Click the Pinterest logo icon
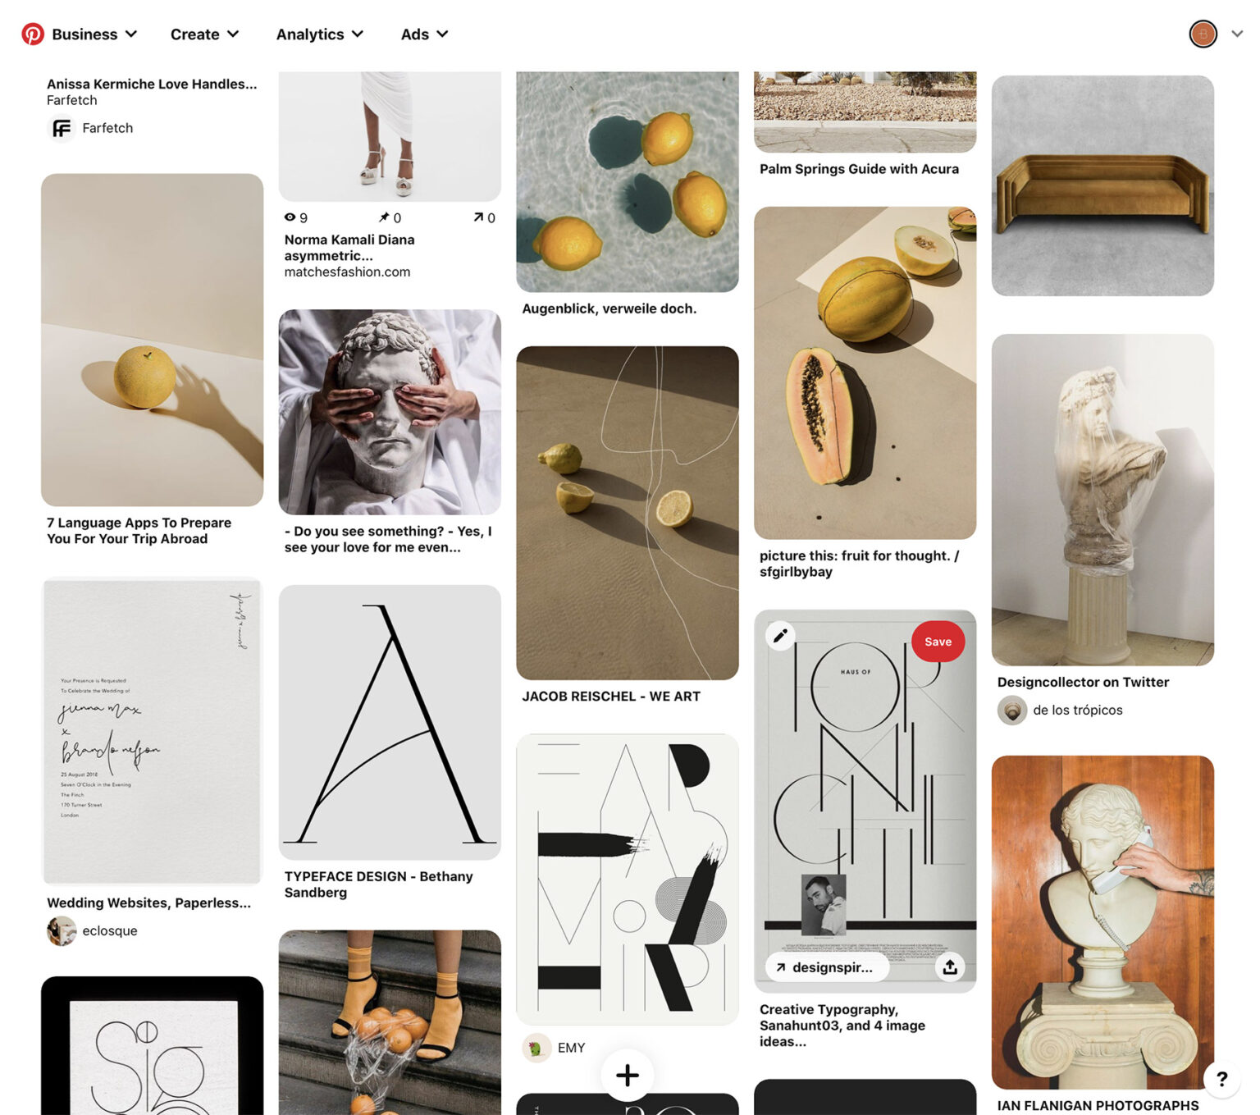Viewport: 1260px width, 1115px height. pos(33,34)
